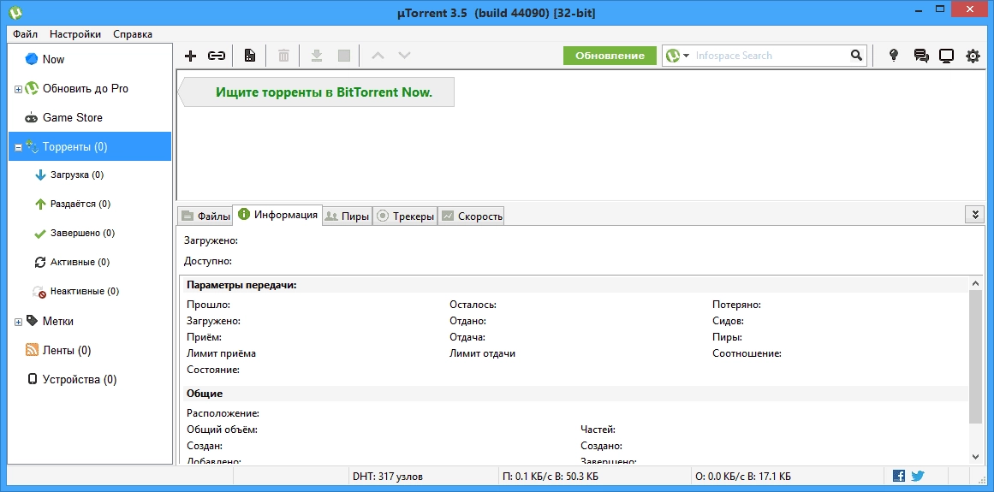
Task: Open the Настройки menu
Action: click(75, 34)
